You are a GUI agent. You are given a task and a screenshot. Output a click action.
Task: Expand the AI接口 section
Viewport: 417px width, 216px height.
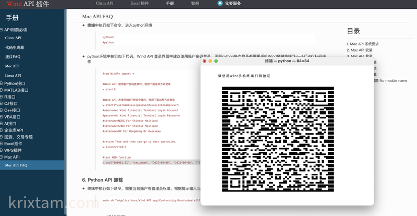point(2,123)
